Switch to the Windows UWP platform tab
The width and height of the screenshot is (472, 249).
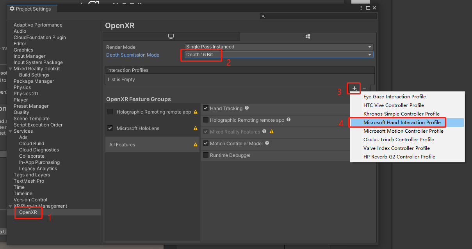308,36
